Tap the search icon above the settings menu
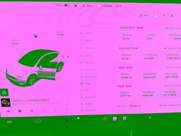Screen dimensions: 181x136 (x=80, y=15)
